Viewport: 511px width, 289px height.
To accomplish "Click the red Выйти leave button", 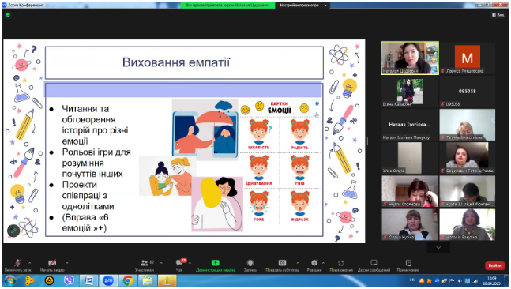I will [x=494, y=265].
